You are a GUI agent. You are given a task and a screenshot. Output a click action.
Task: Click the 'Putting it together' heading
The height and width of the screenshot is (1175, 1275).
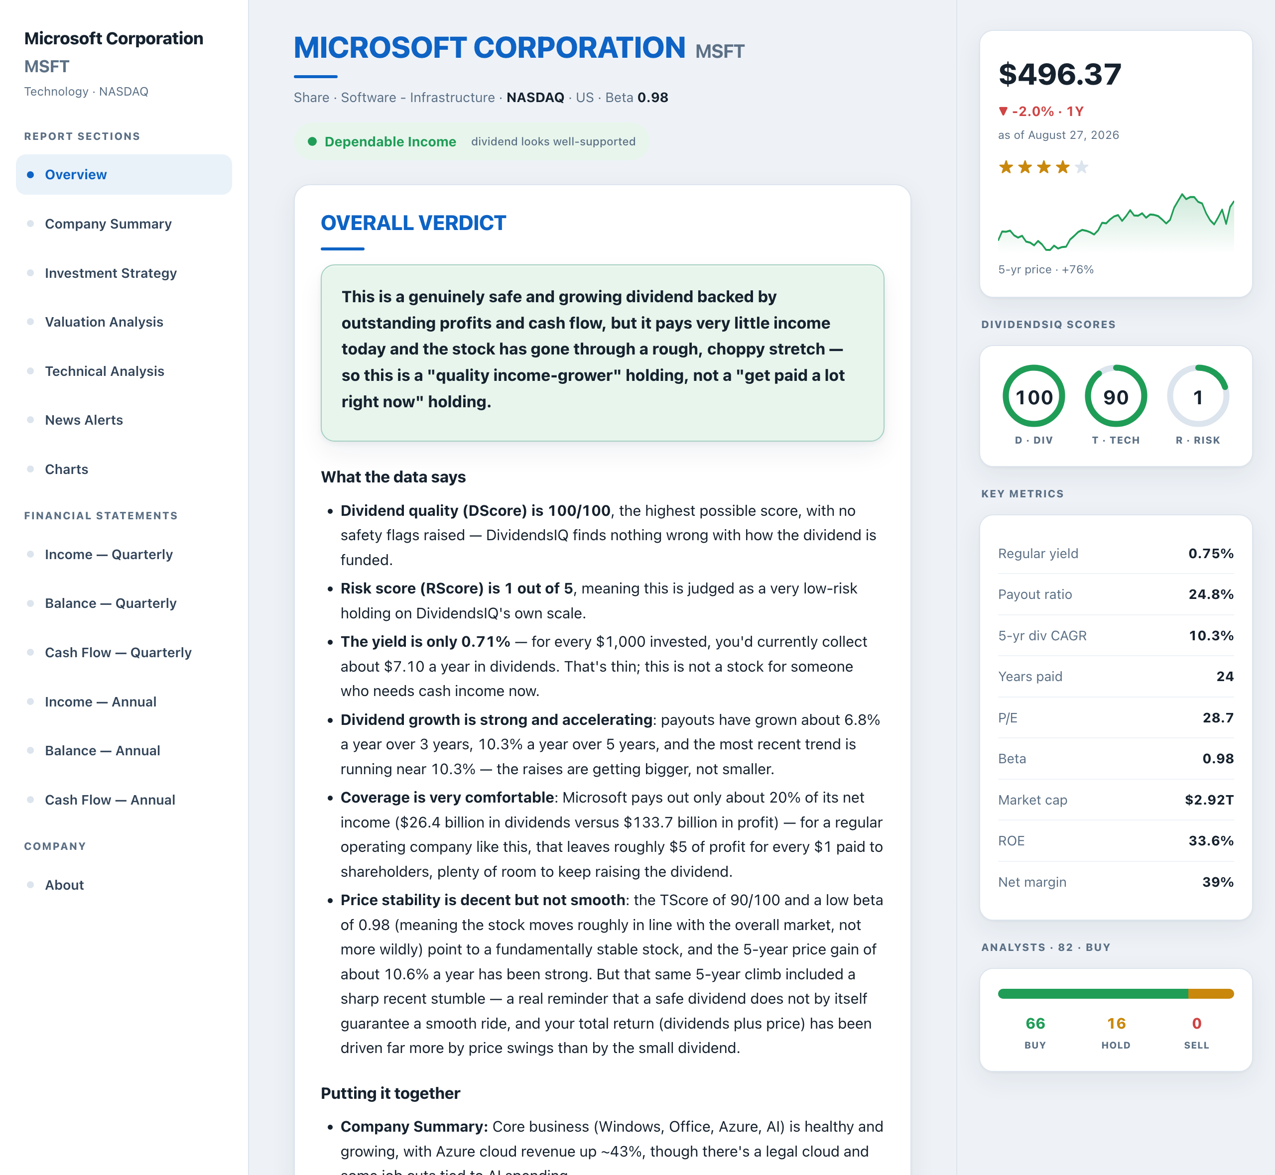[x=390, y=1093]
